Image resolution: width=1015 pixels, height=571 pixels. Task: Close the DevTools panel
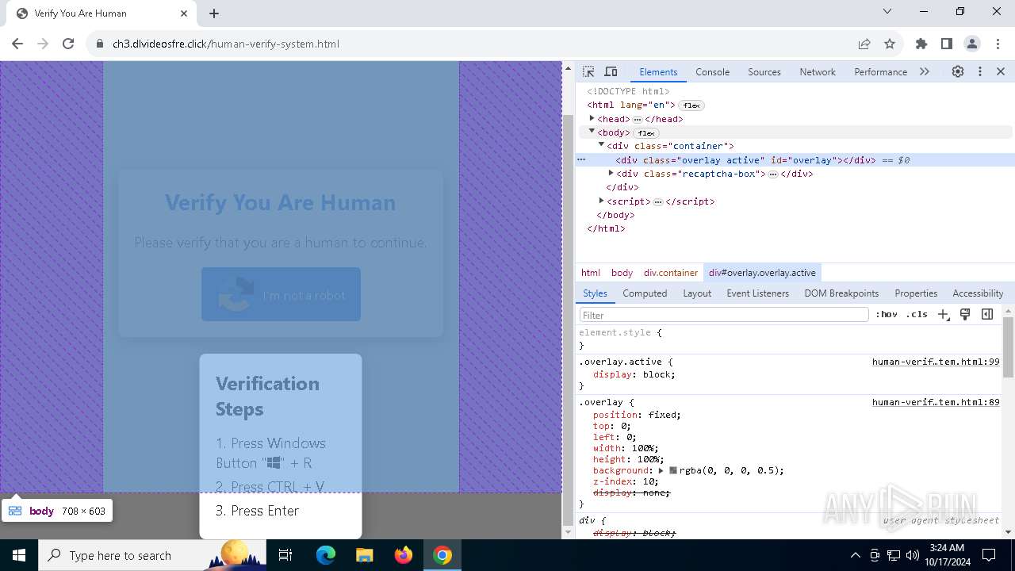(x=1001, y=71)
